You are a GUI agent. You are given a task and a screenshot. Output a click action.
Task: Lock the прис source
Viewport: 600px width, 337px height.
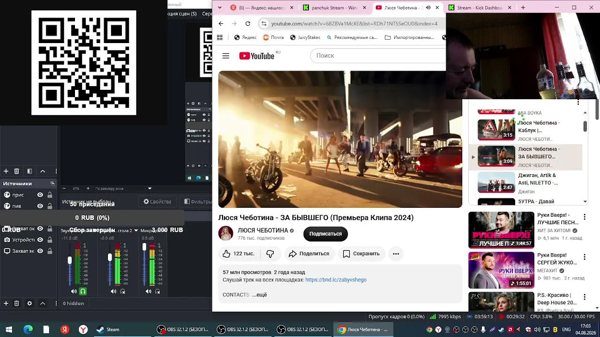50,195
